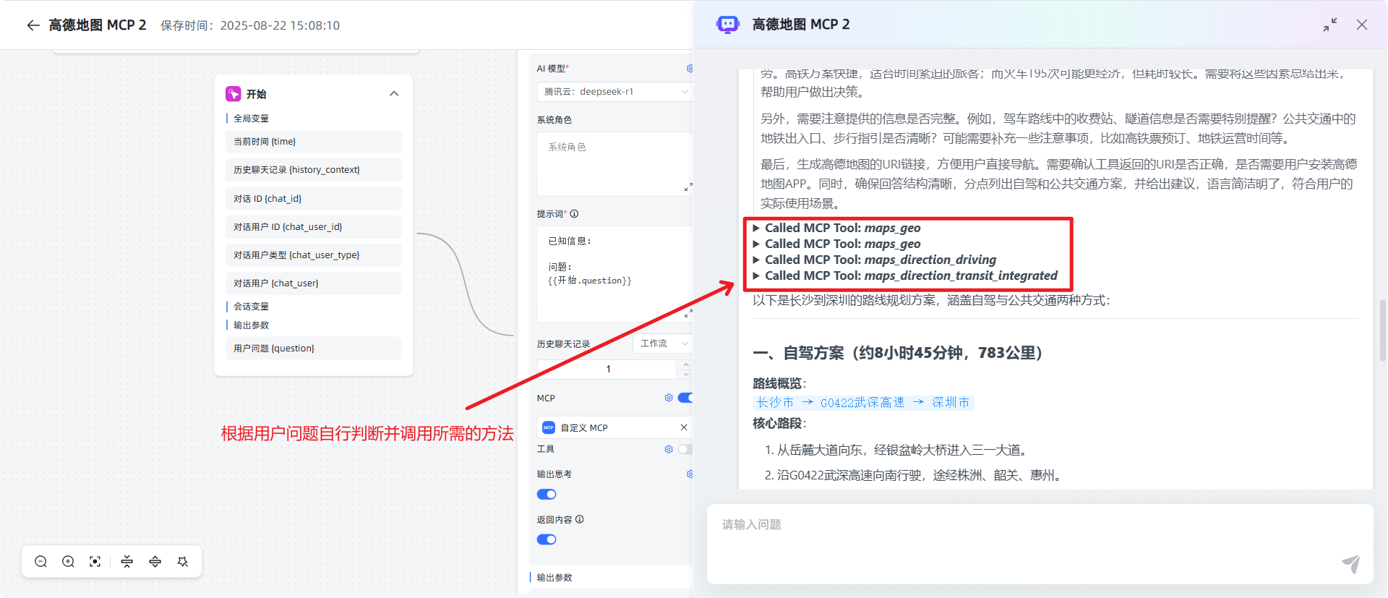Send the chat message

(x=1351, y=564)
